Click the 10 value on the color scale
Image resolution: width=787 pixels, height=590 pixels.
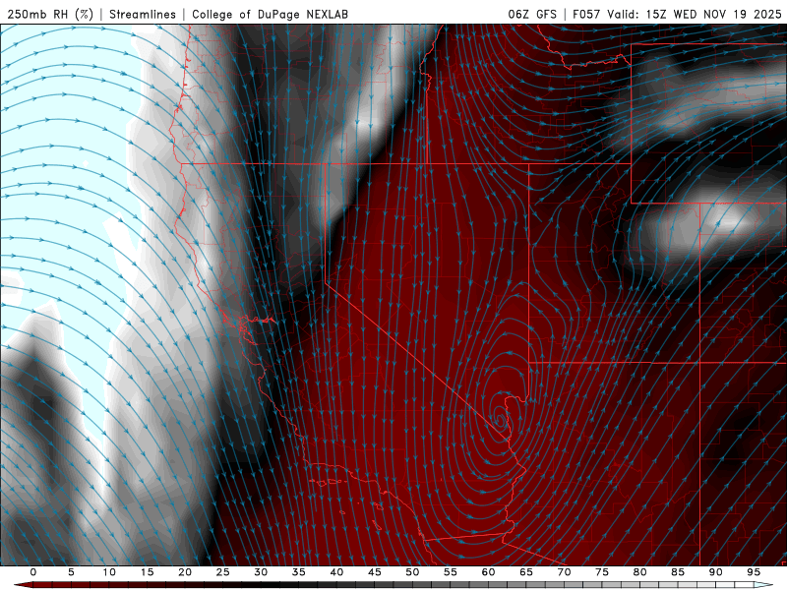[109, 572]
